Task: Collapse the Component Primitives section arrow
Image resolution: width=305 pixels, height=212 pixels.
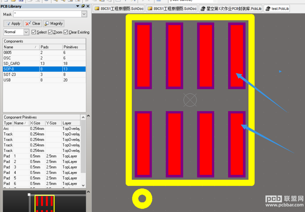Action: point(88,116)
